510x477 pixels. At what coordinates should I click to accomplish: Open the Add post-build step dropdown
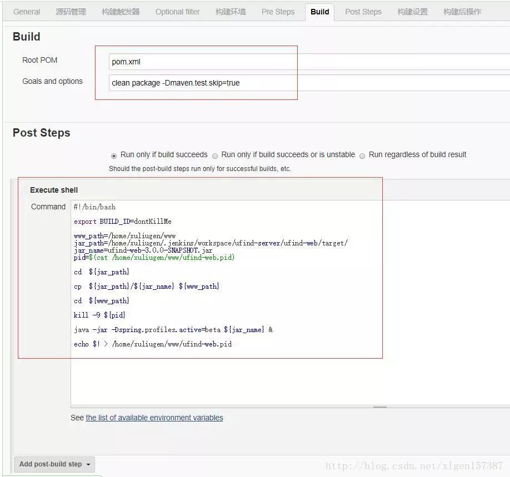point(54,464)
